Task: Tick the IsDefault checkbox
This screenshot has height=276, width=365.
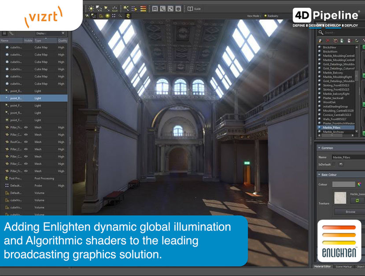Action: pyautogui.click(x=334, y=164)
